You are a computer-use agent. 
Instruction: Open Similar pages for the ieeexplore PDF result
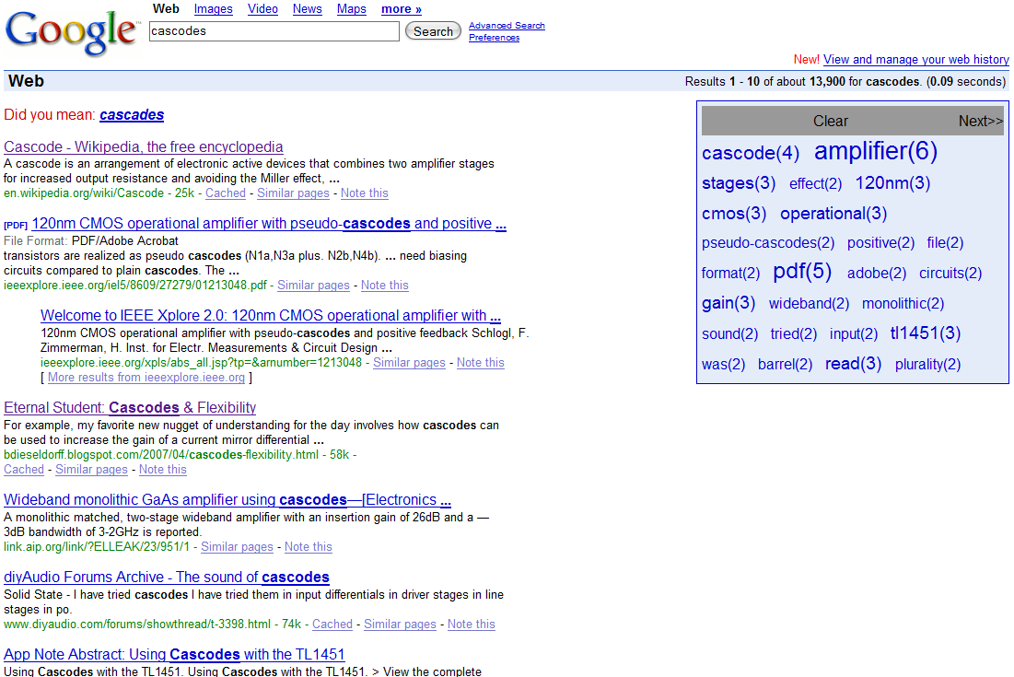(314, 286)
